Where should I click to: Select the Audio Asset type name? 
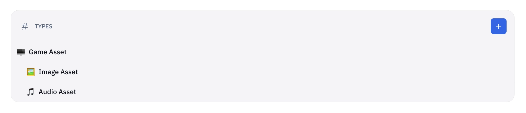click(x=57, y=92)
